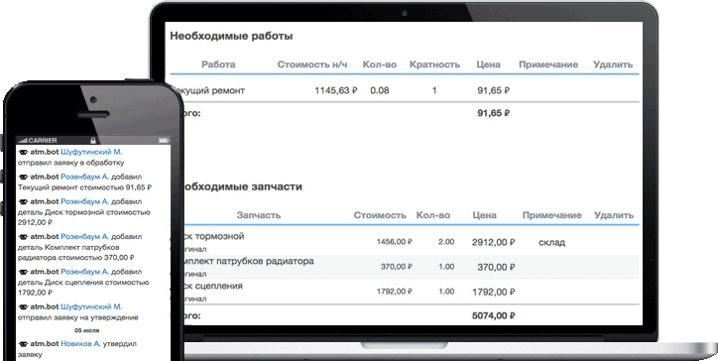Viewport: 718px width, 361px height.
Task: Open Розенбаум А. link in 'Текущий ремонт' entry
Action: [x=85, y=177]
